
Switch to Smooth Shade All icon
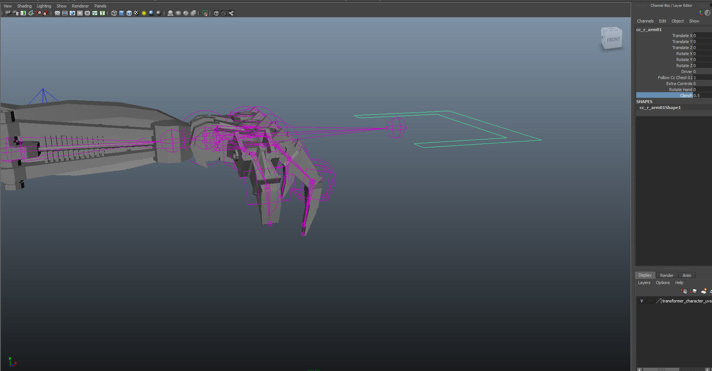point(121,13)
